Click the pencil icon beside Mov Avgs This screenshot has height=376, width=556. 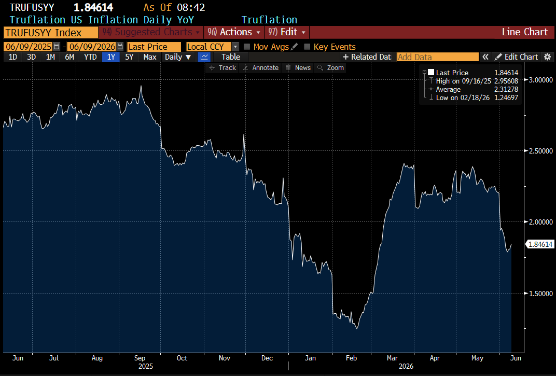pyautogui.click(x=294, y=47)
